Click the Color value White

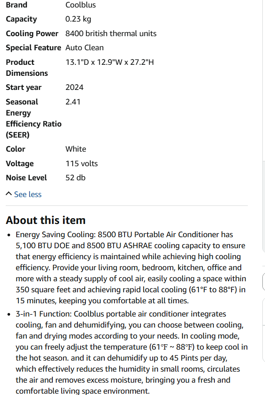tap(76, 149)
